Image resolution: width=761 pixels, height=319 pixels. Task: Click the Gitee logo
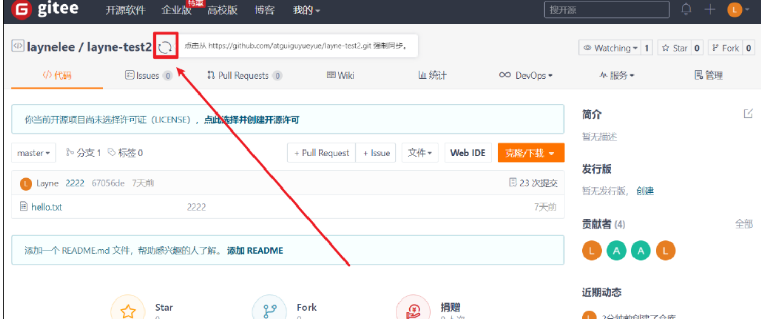[45, 10]
